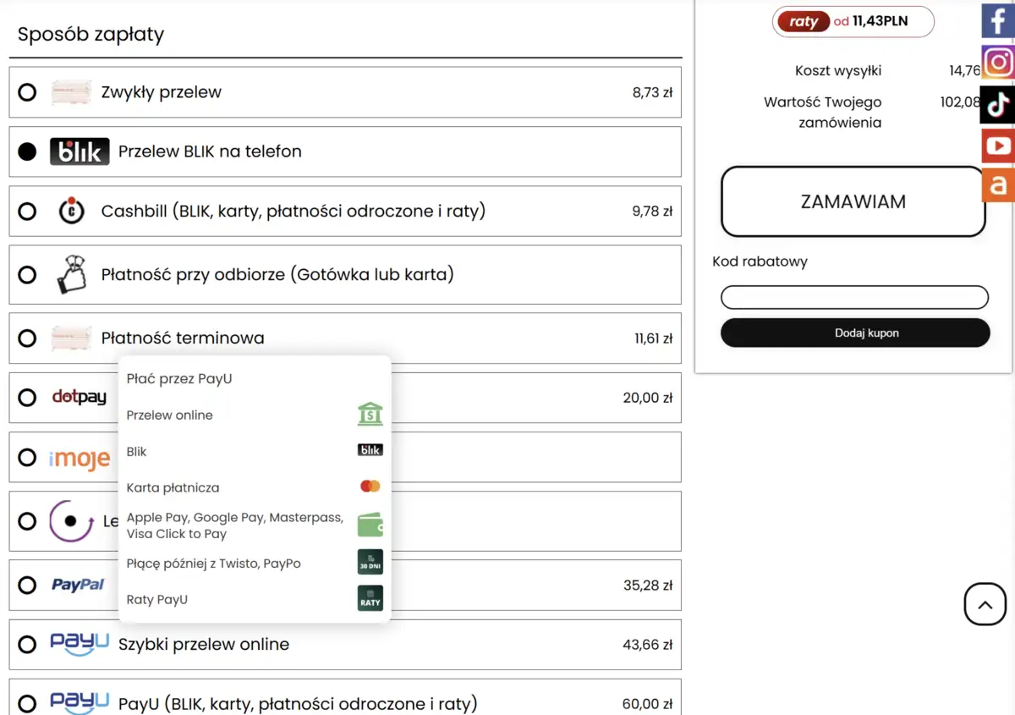Open the orange Allegro 'a' icon
Viewport: 1015px width, 715px height.
(x=998, y=185)
